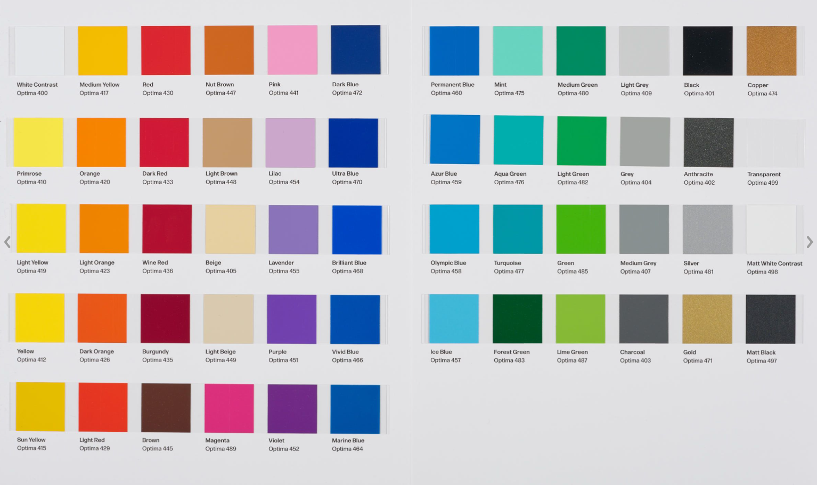Pick the Ice Blue Optima 457 swatch
This screenshot has height=485, width=817.
454,319
